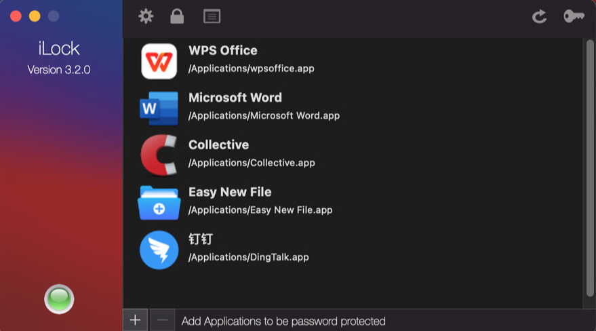The width and height of the screenshot is (596, 331).
Task: Select the Microsoft Word app icon
Action: 159,109
